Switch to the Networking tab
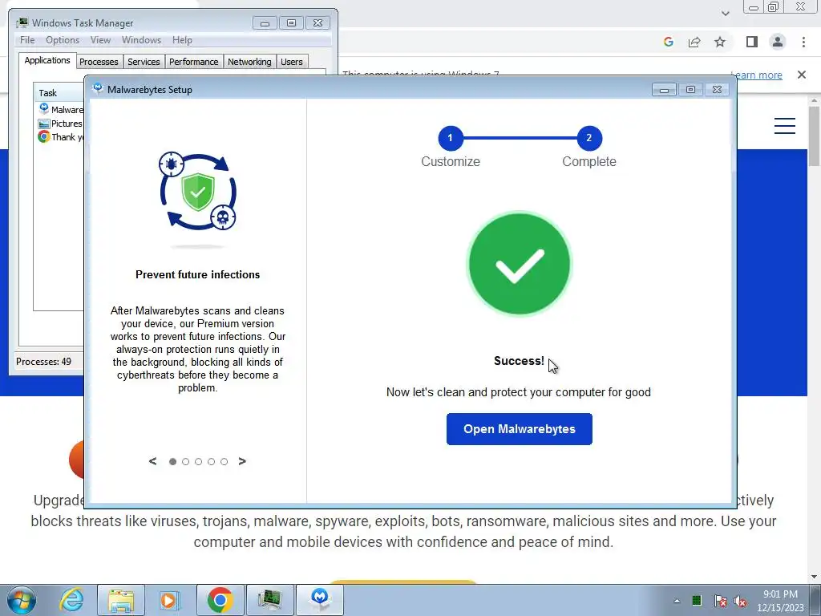 [249, 62]
